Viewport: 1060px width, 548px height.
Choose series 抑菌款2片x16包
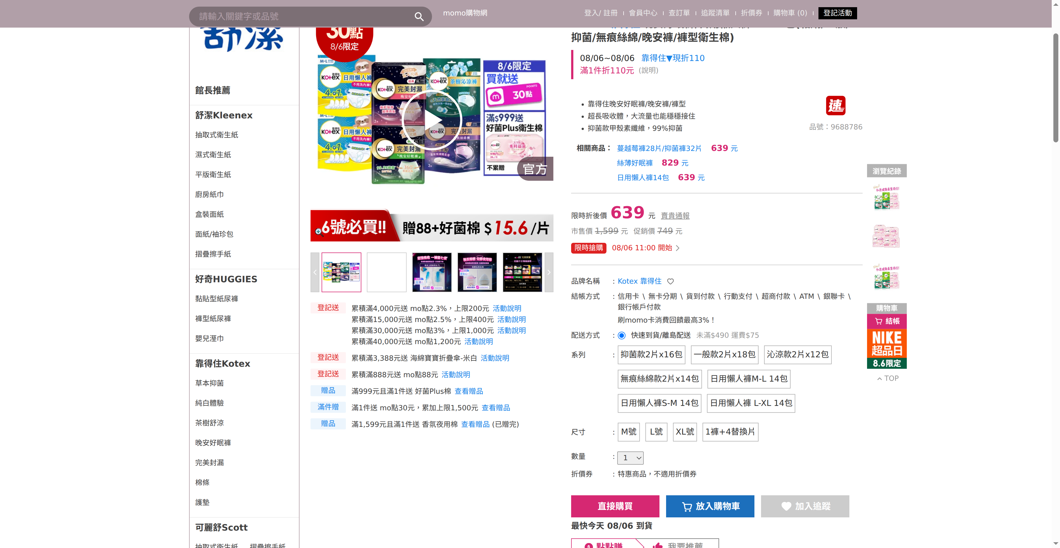pyautogui.click(x=651, y=355)
